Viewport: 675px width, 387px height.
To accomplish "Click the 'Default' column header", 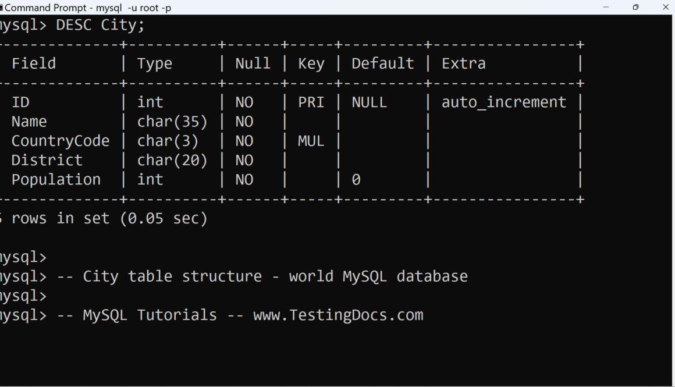I will [382, 63].
